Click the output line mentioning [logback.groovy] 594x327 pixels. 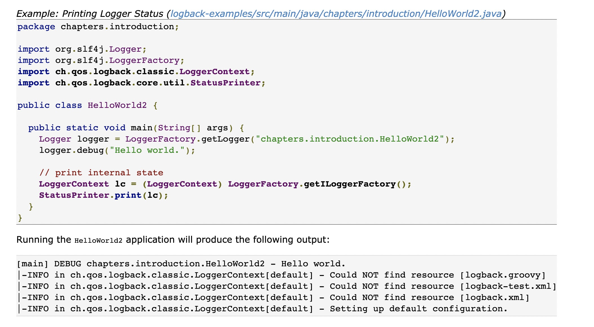tap(282, 275)
